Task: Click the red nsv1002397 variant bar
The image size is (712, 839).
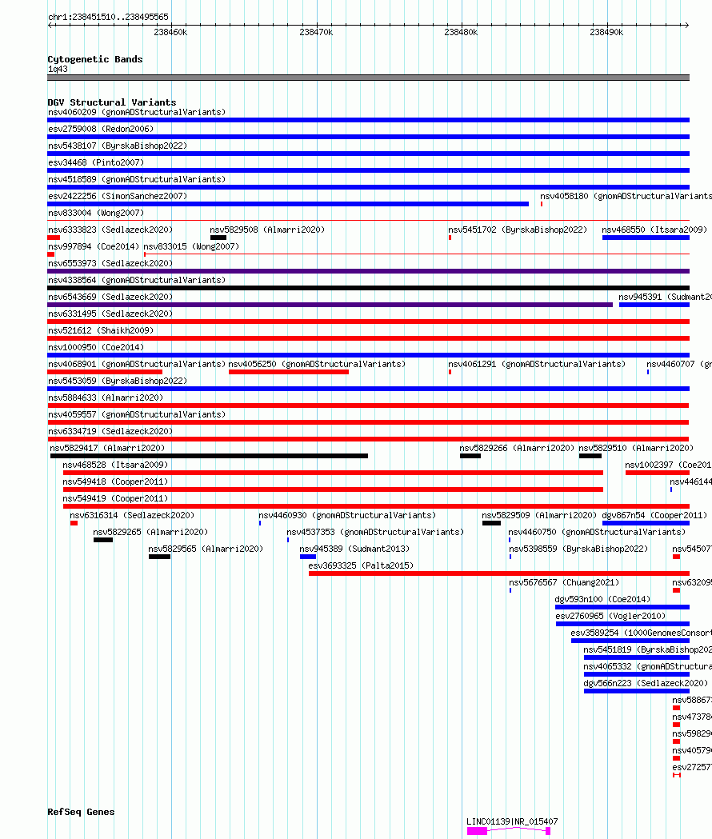Action: point(658,473)
